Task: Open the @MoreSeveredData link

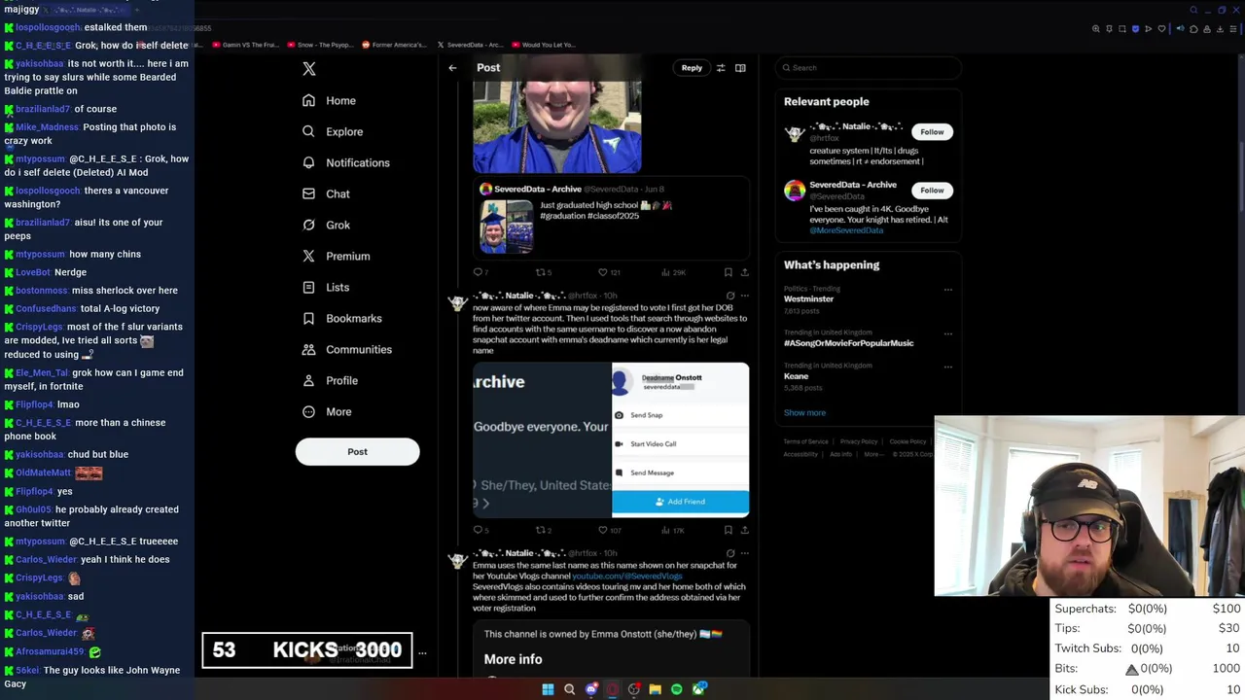Action: pos(846,230)
